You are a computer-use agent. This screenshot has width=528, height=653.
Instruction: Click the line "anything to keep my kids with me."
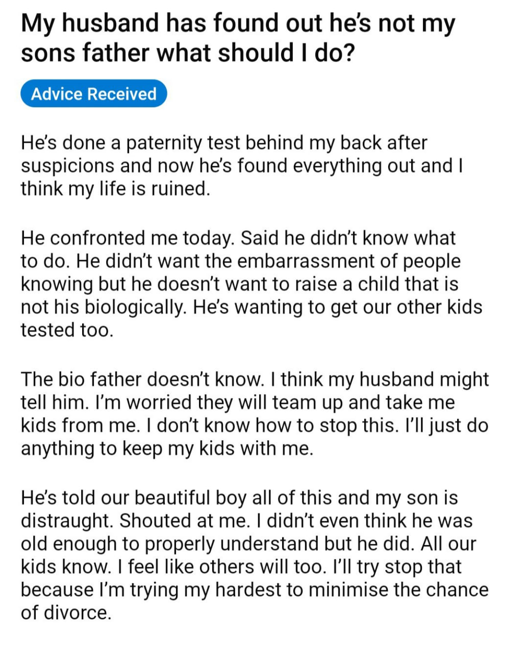[x=166, y=448]
